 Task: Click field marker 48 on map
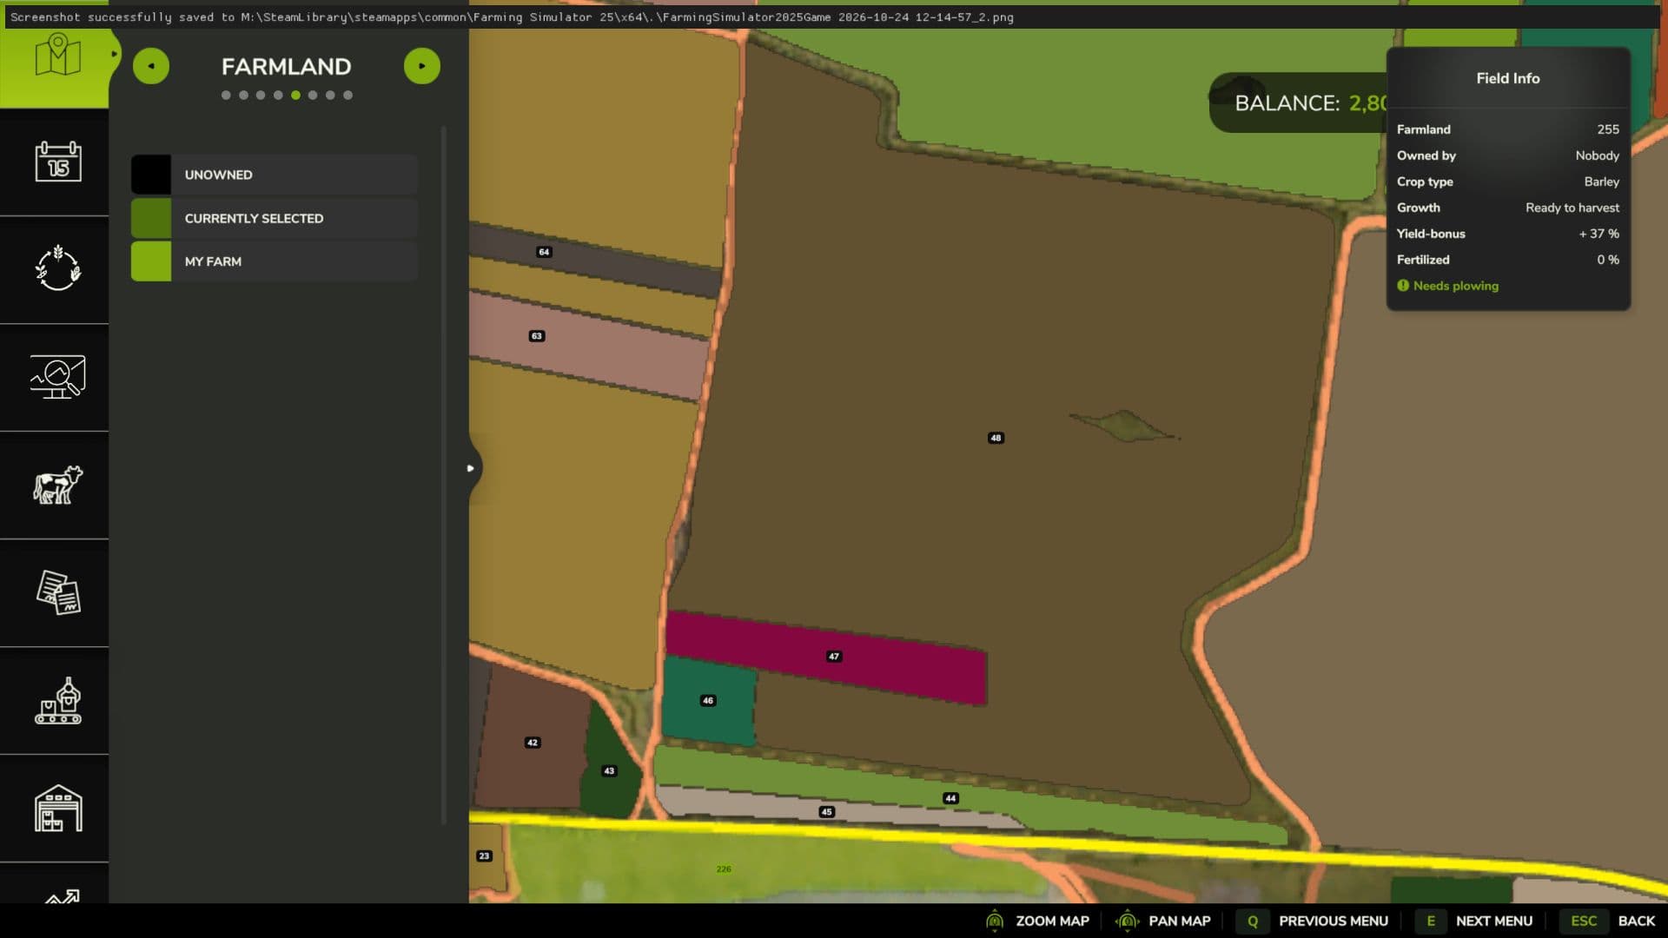coord(996,438)
